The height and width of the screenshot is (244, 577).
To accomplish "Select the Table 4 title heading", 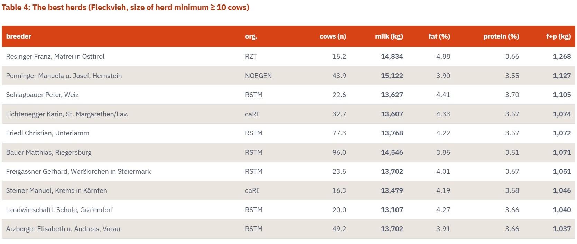I will point(125,7).
